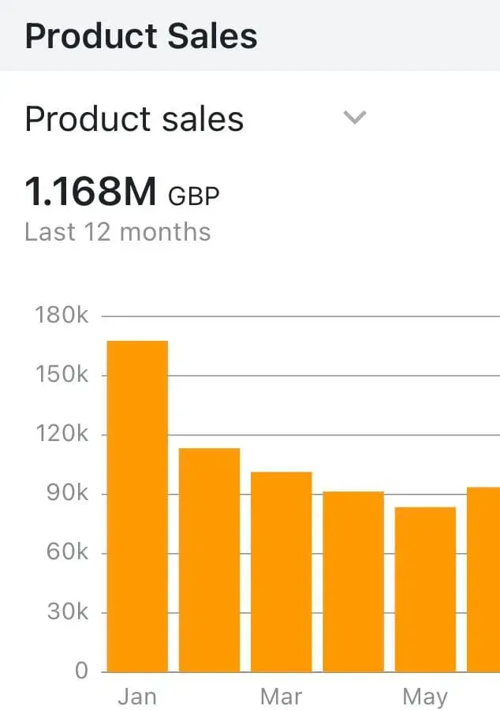Click the Last 12 months range text
This screenshot has width=500, height=710.
click(118, 232)
